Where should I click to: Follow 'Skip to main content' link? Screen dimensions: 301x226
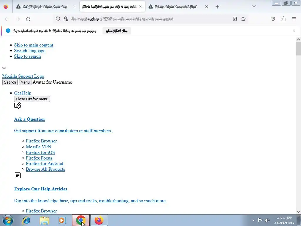point(34,45)
